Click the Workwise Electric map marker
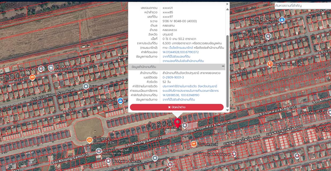This screenshot has width=331, height=171. click(108, 161)
